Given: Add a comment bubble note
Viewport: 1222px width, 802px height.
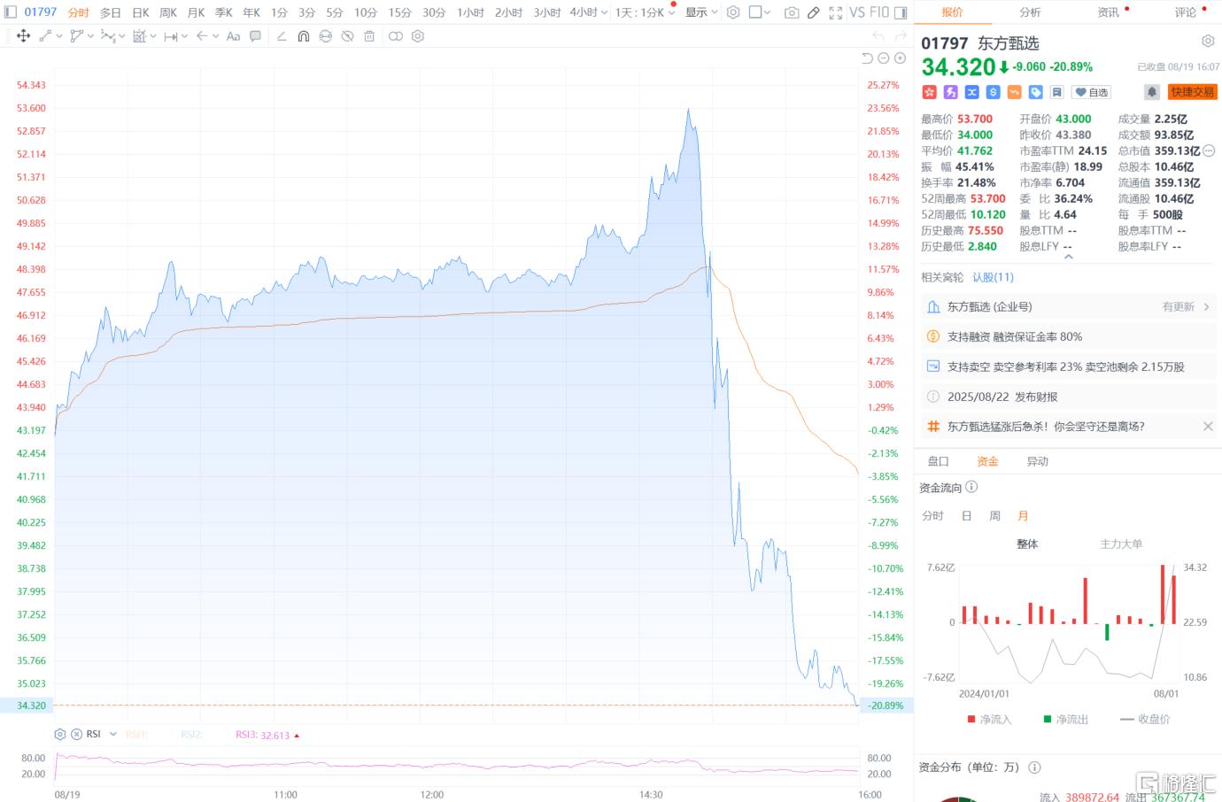Looking at the screenshot, I should (255, 36).
